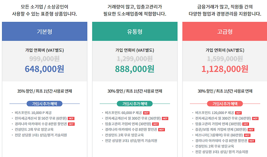267x157 pixels.
Task: Click HOT badge beside 비즈나라(그룹웨어) 무료
Action: [x=247, y=135]
